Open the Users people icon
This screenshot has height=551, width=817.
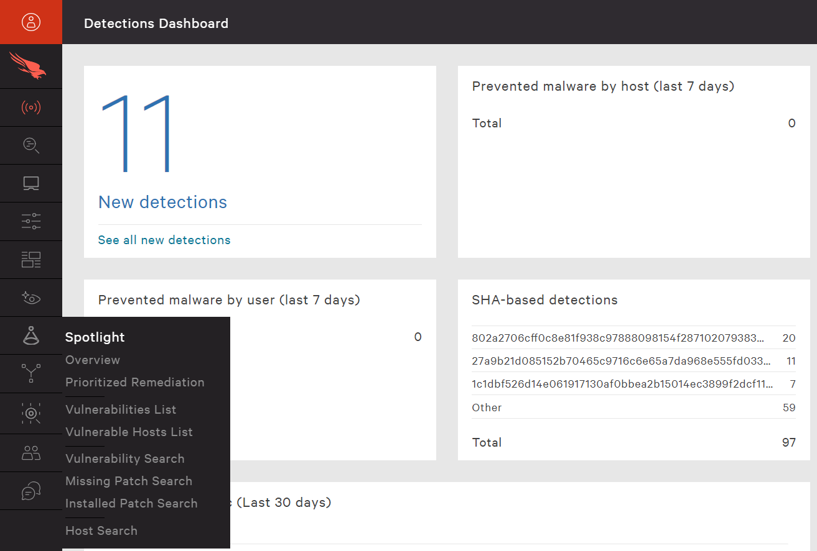(x=31, y=453)
